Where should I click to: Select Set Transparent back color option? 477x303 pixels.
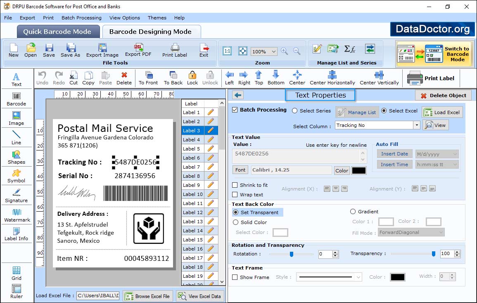coord(235,212)
